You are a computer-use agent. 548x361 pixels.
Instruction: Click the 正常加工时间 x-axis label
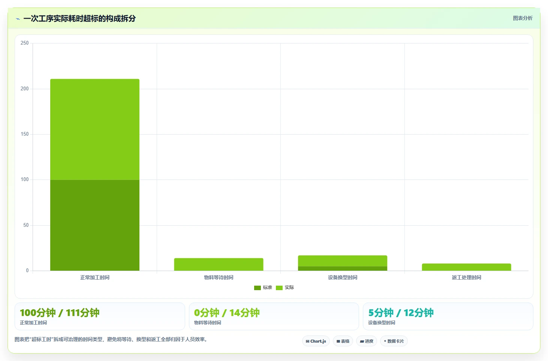click(x=95, y=277)
